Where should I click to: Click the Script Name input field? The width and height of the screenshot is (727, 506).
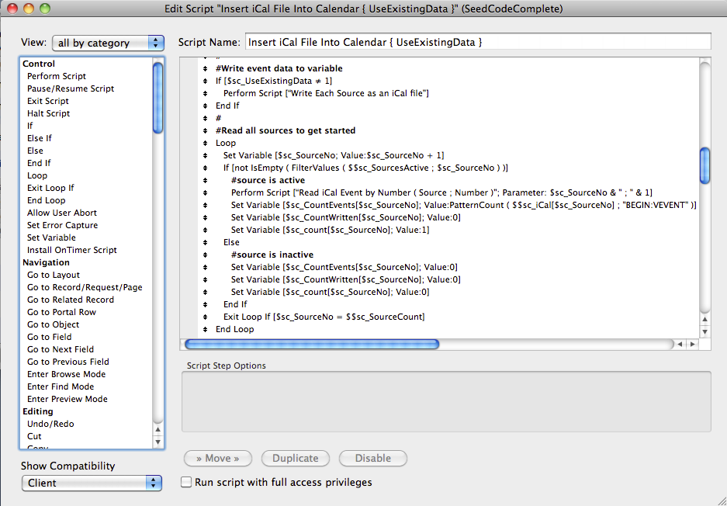(478, 42)
